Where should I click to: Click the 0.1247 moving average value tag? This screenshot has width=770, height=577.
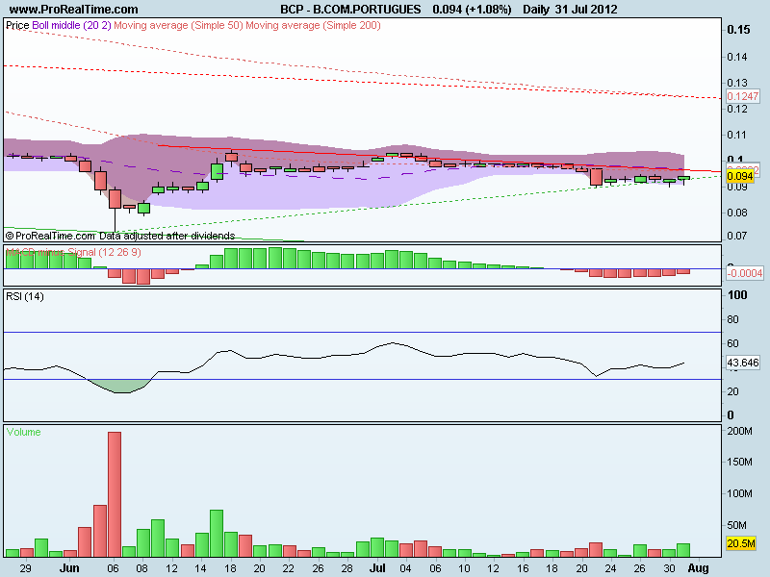742,96
